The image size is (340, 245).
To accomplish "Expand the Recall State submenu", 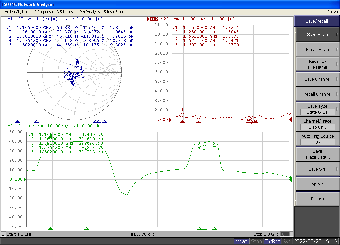I will pos(318,49).
